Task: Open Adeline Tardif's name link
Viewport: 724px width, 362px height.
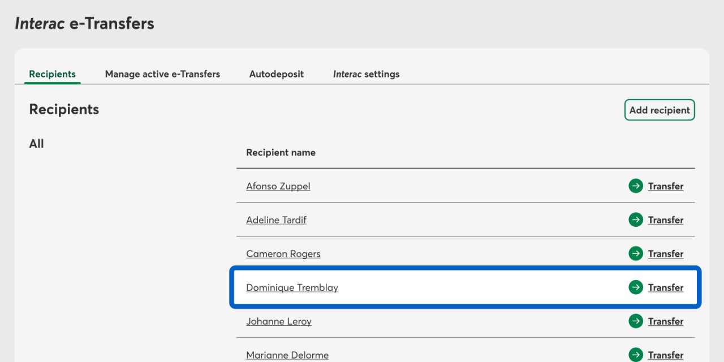Action: coord(276,220)
